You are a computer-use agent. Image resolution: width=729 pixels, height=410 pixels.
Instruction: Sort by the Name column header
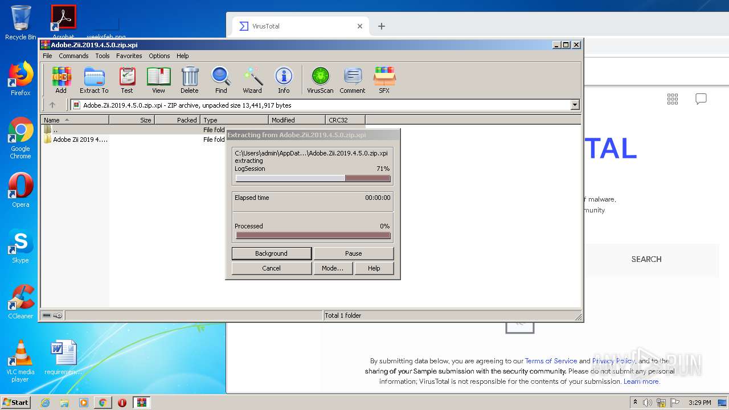click(x=75, y=120)
